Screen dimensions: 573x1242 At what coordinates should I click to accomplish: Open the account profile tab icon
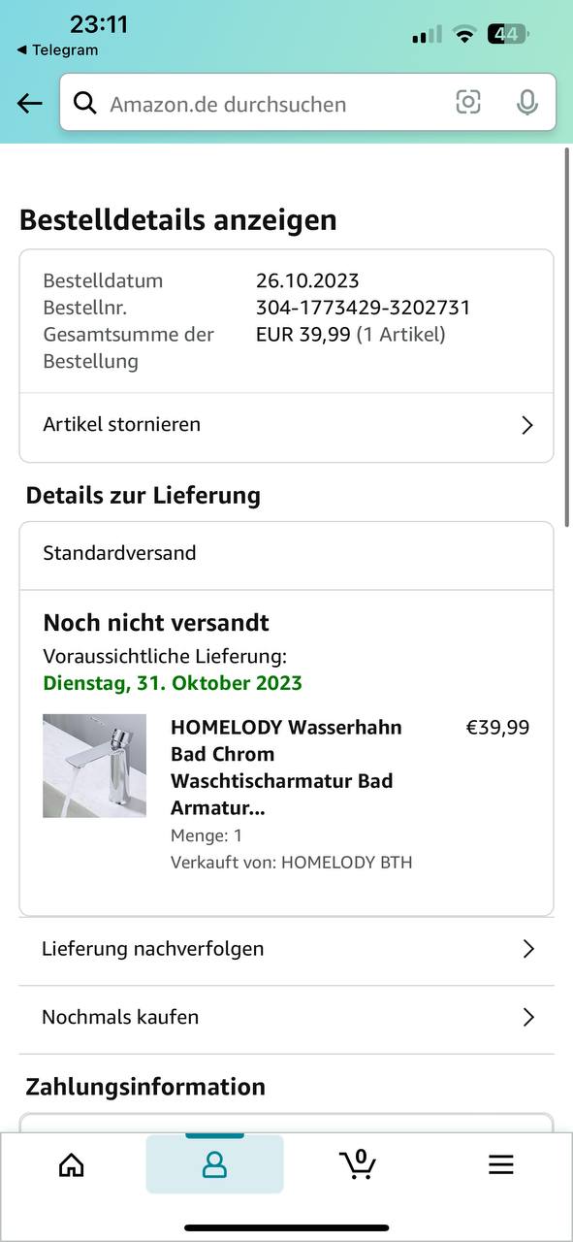pos(214,1164)
